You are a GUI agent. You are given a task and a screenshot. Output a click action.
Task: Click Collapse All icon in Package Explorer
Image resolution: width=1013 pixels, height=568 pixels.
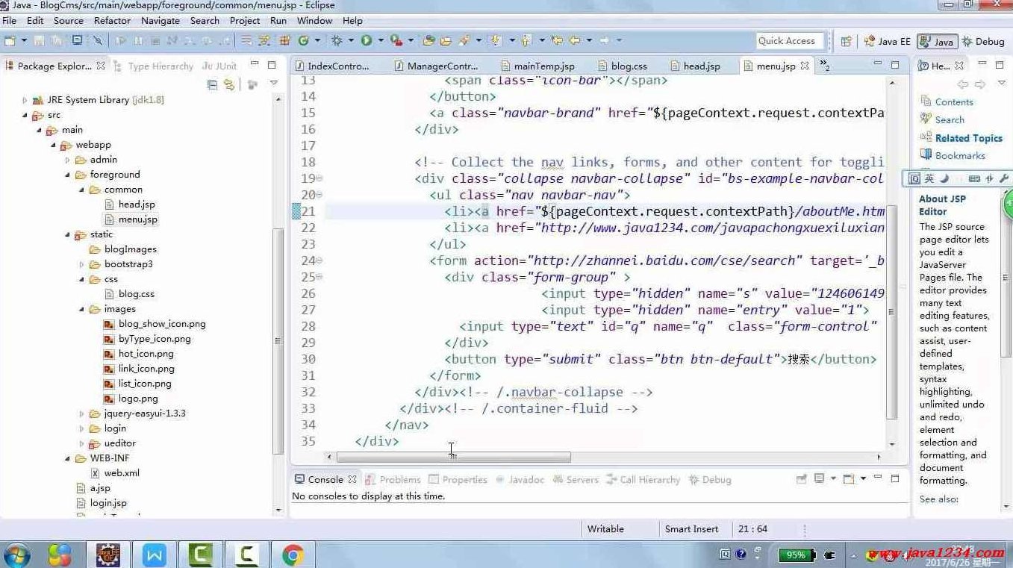coord(212,84)
